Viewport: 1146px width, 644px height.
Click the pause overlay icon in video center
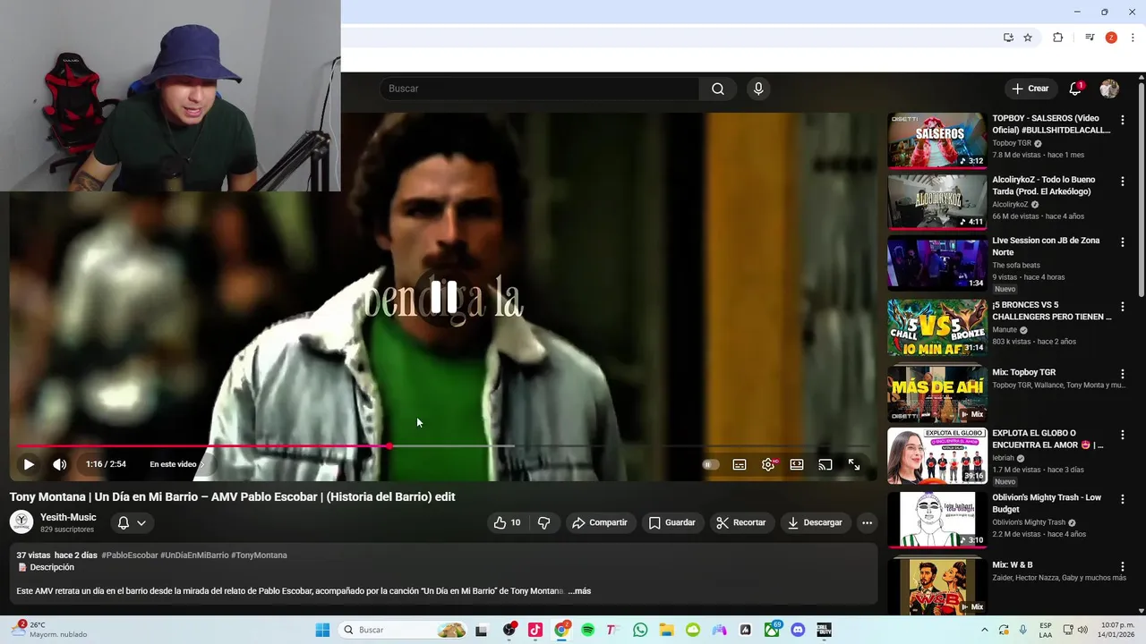point(444,297)
